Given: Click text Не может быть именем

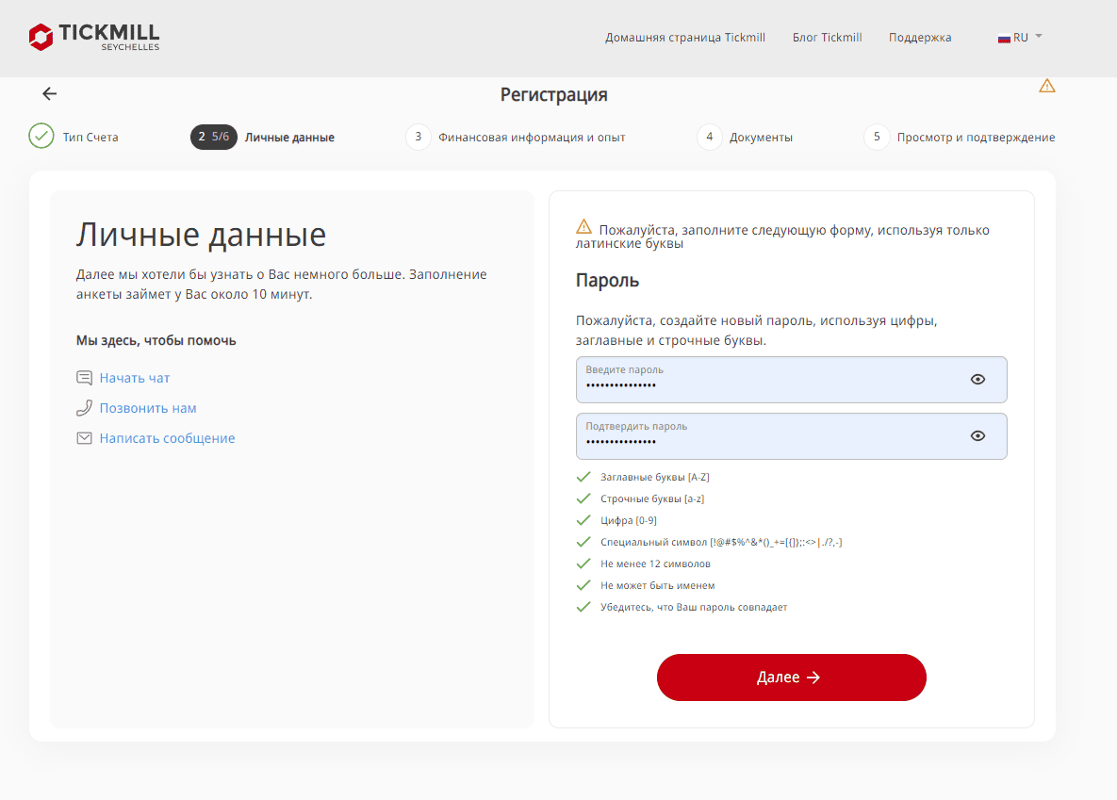Looking at the screenshot, I should pyautogui.click(x=658, y=585).
